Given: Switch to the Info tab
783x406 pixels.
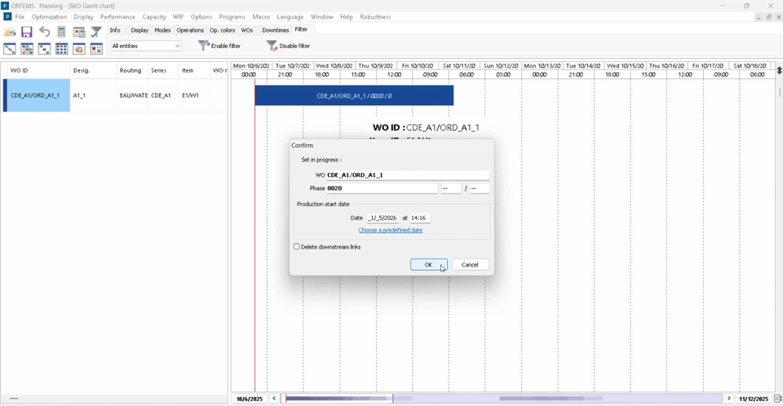Looking at the screenshot, I should click(x=115, y=30).
